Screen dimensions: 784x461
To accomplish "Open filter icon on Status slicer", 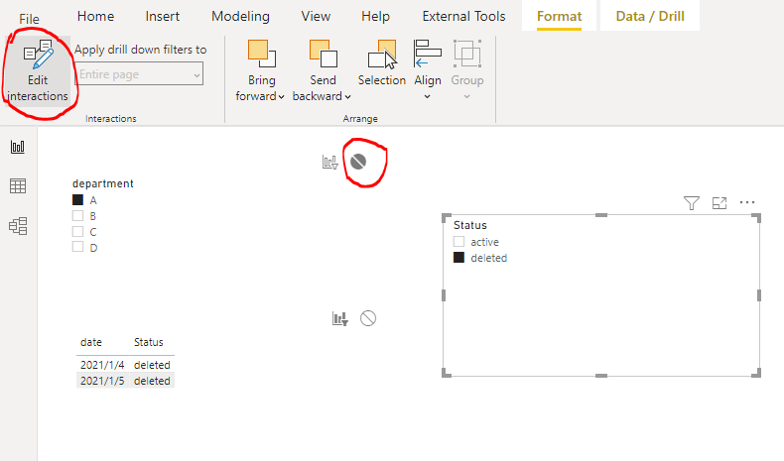I will point(692,203).
